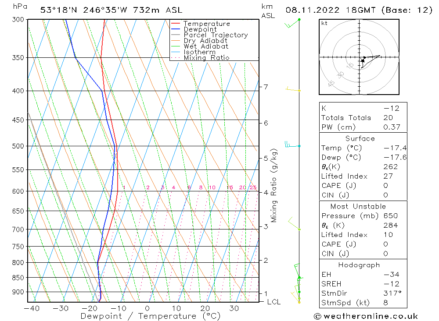Click the 'StmSpd (kt)' row label
Image resolution: width=439 pixels, height=321 pixels.
(x=345, y=303)
